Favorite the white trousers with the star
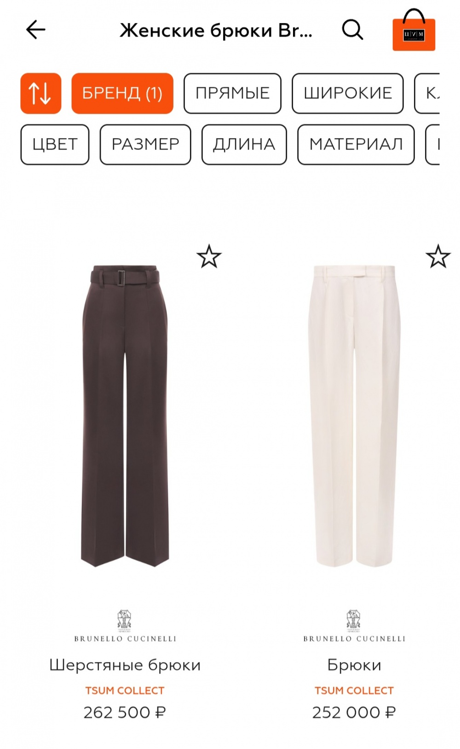 pyautogui.click(x=438, y=256)
